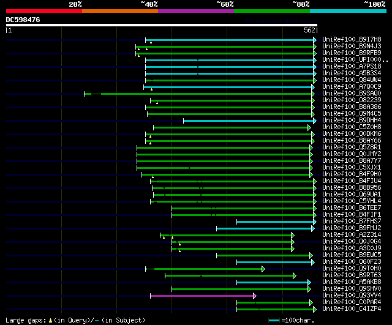Select the UniRef100_B8B956 label
This screenshot has width=392, height=325.
tap(352, 187)
